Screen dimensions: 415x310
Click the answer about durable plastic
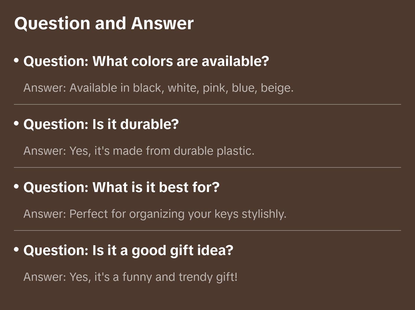(139, 151)
